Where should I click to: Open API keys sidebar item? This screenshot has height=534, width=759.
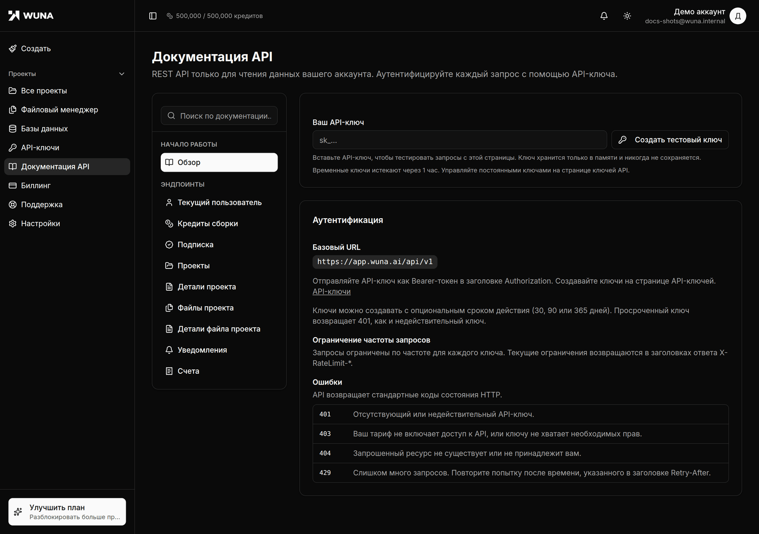pyautogui.click(x=67, y=147)
